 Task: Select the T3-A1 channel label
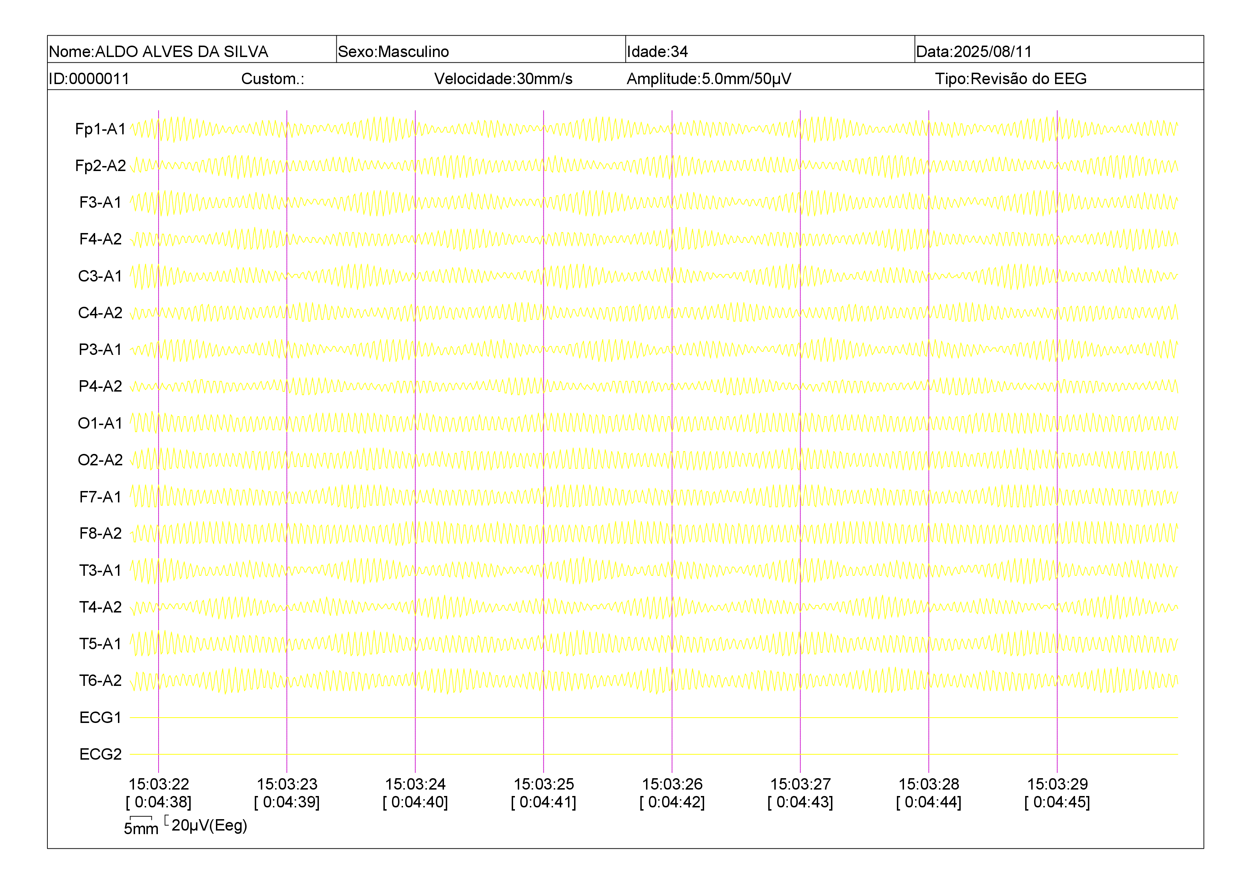(101, 570)
